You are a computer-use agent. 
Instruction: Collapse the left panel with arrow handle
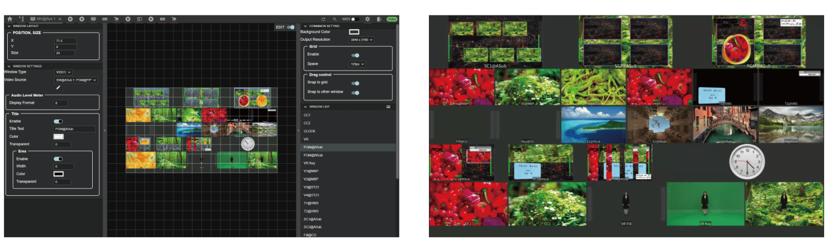click(105, 130)
